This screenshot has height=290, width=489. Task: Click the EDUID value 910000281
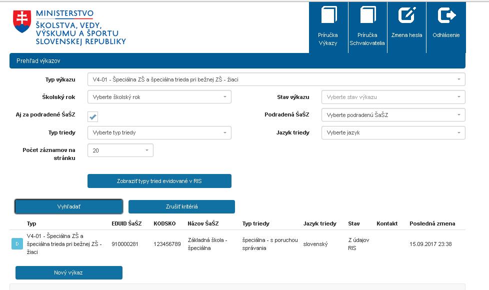124,244
